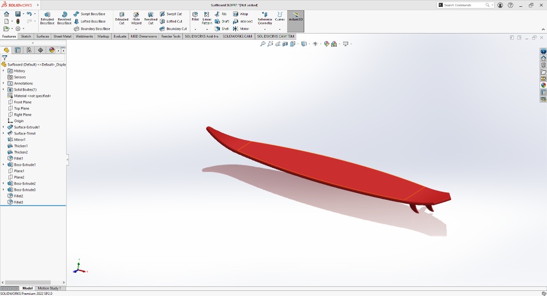Select the ConfigurationManager tab icon
Image resolution: width=547 pixels, height=296 pixels.
click(x=29, y=50)
